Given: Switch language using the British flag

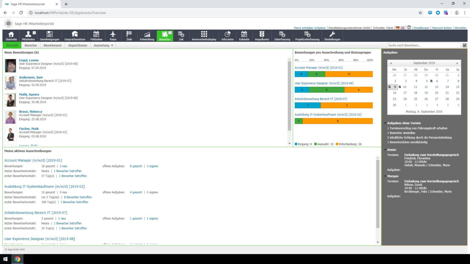Looking at the screenshot, I should pos(402,28).
